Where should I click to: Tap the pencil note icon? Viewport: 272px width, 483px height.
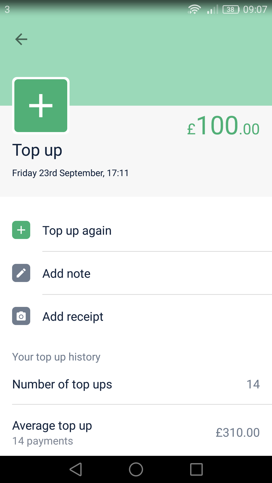(x=21, y=273)
